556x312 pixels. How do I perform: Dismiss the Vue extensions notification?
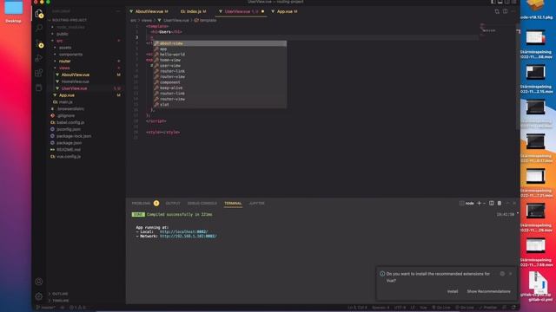pyautogui.click(x=511, y=274)
